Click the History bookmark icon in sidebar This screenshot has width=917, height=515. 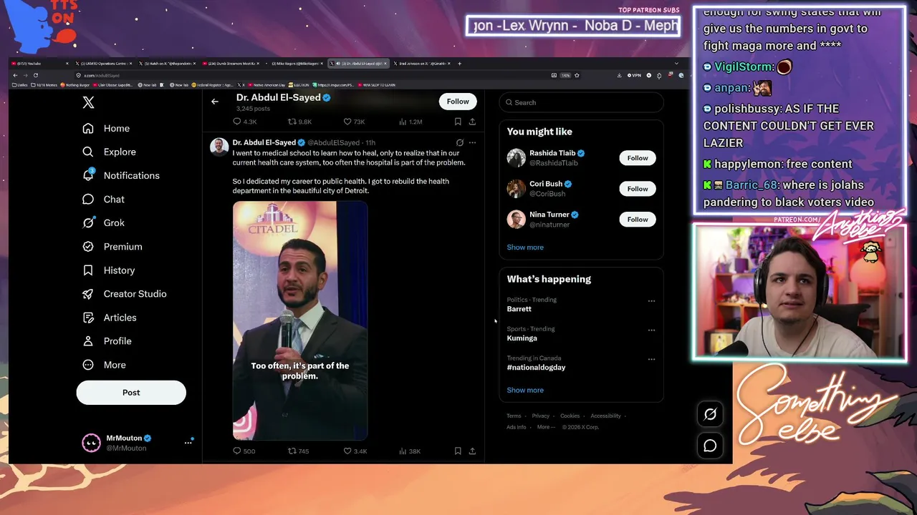(x=88, y=270)
